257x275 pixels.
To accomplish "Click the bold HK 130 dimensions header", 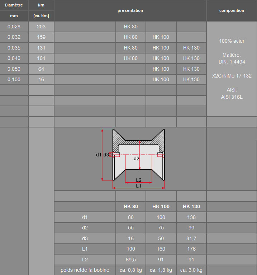I will 191,206.
